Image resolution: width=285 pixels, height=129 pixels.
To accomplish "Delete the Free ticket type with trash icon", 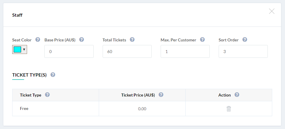I will point(229,109).
